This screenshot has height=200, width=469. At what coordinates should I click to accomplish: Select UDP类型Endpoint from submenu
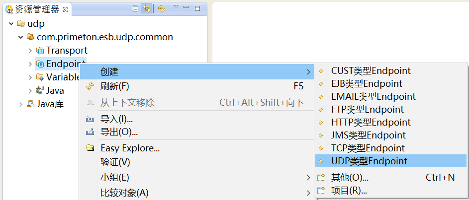(369, 161)
